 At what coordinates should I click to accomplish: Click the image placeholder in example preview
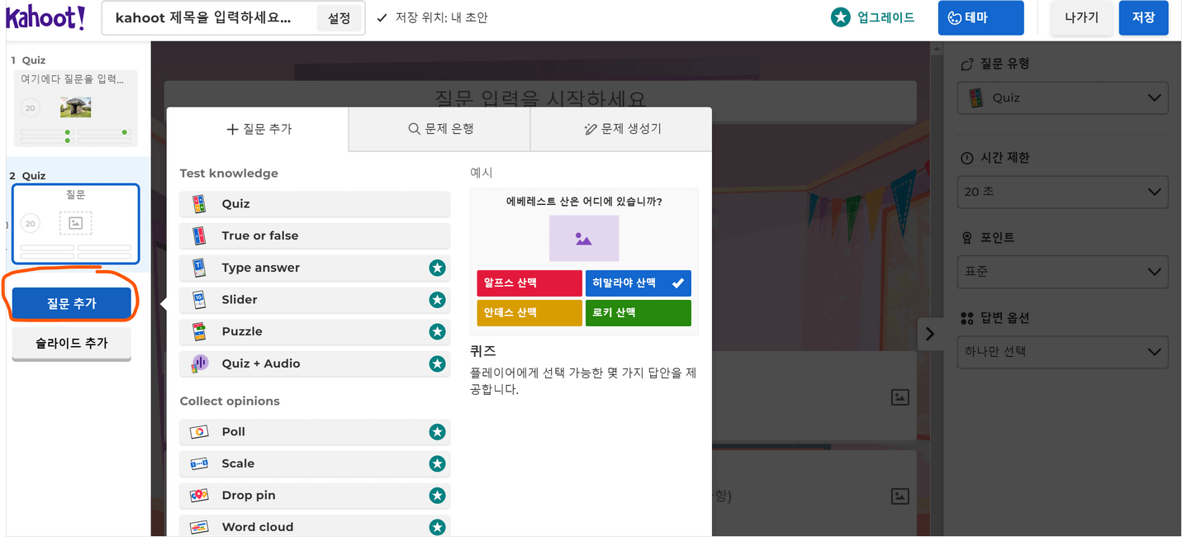[x=584, y=239]
